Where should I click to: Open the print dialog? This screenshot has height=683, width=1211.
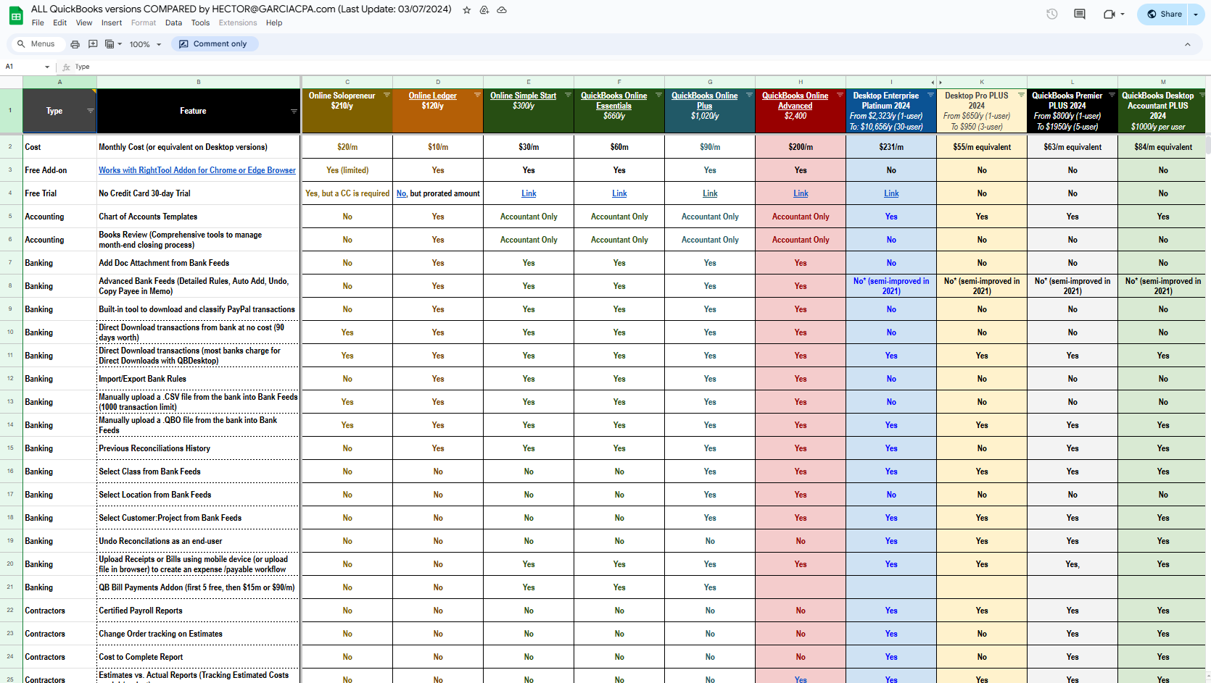[x=75, y=44]
